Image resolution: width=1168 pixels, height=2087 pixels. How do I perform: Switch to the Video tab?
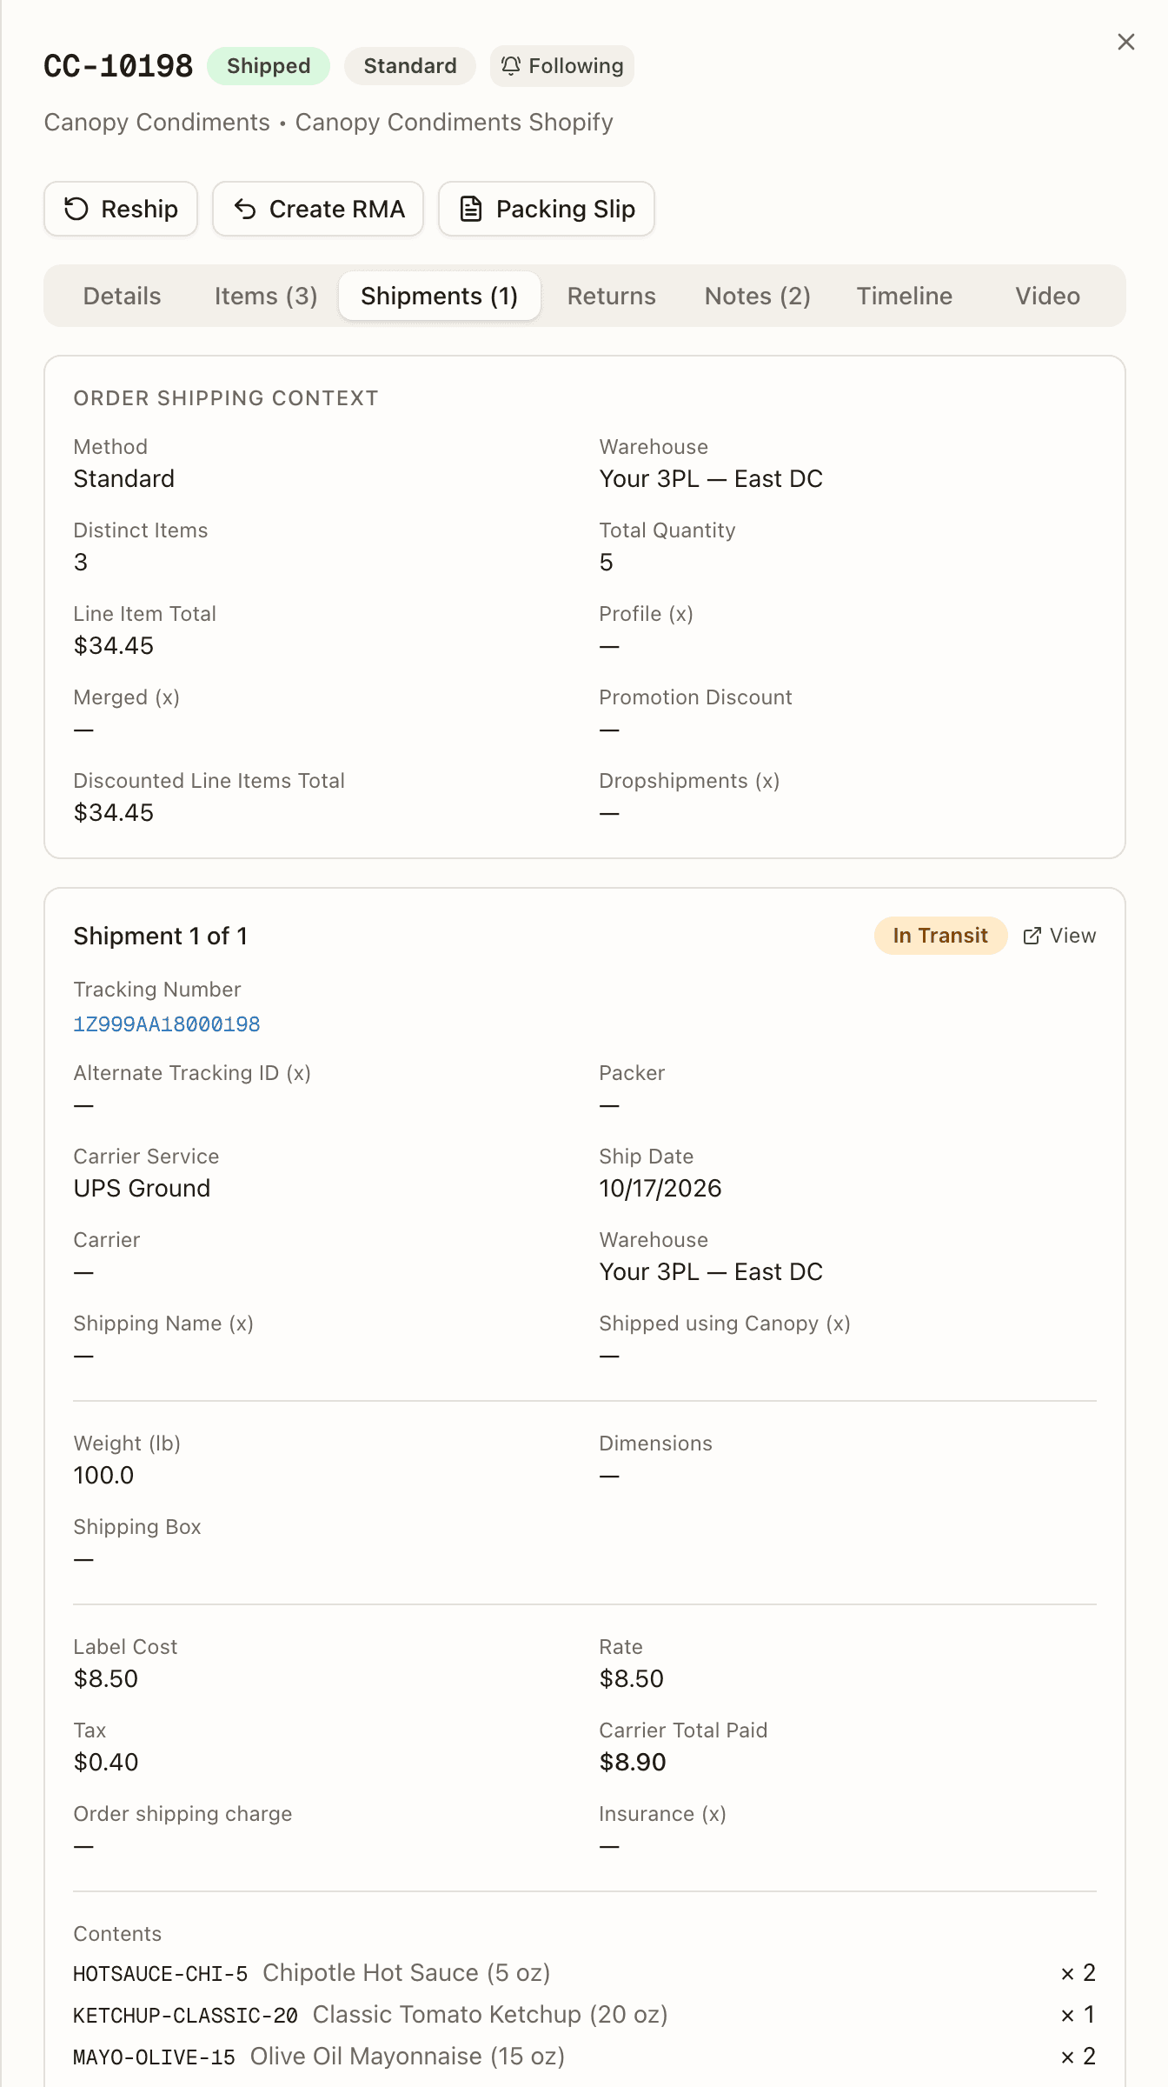pyautogui.click(x=1047, y=296)
